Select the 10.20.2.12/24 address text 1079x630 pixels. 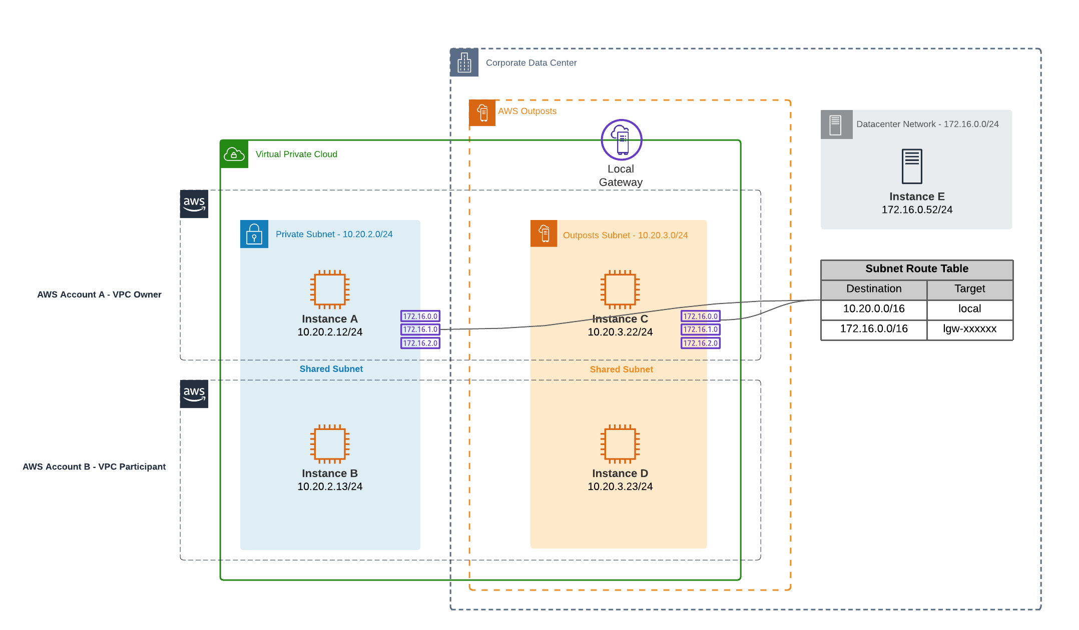330,332
